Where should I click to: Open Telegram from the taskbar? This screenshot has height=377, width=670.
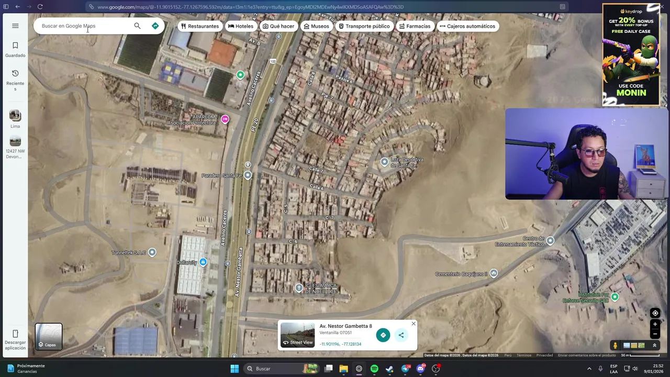(405, 369)
